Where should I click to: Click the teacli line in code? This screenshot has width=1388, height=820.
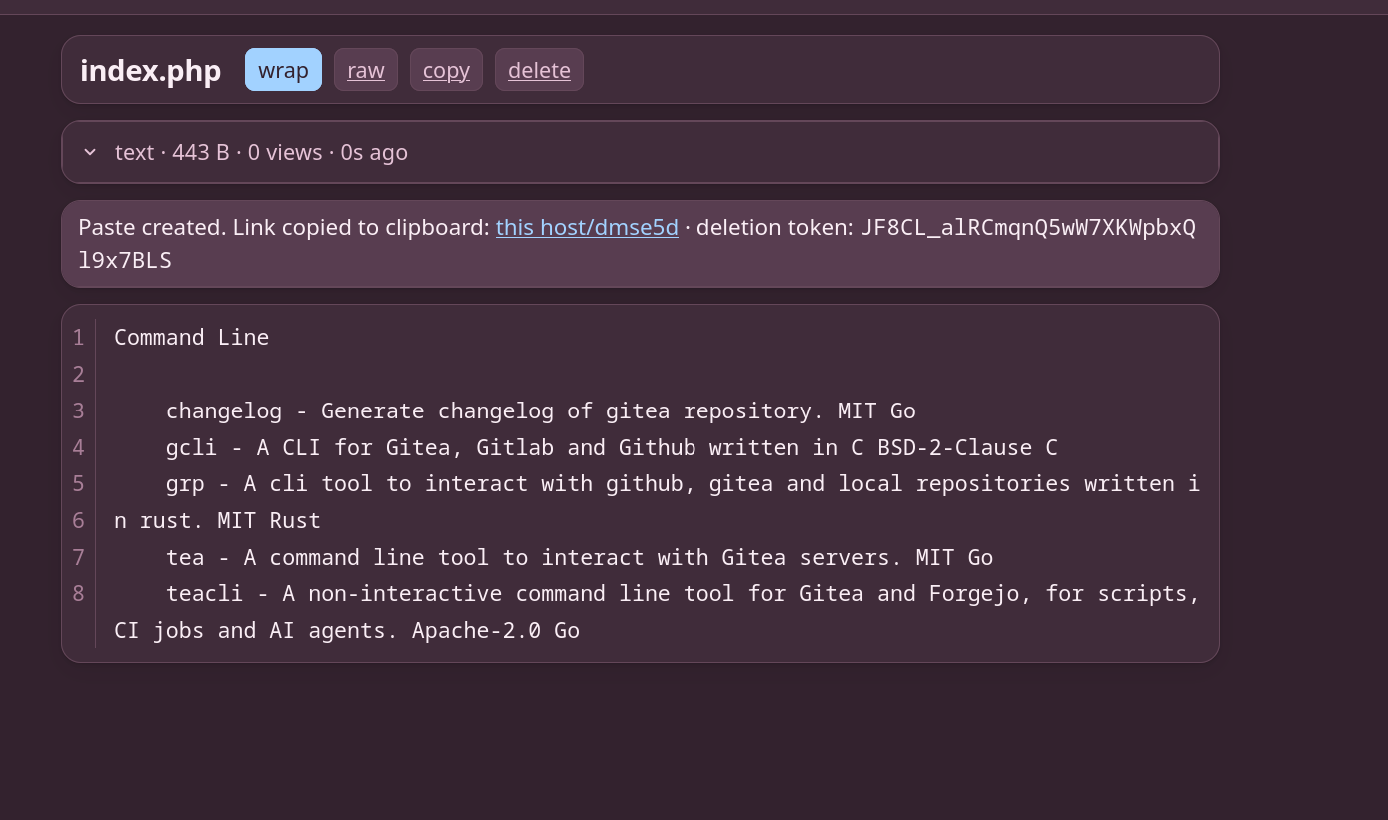pyautogui.click(x=657, y=612)
